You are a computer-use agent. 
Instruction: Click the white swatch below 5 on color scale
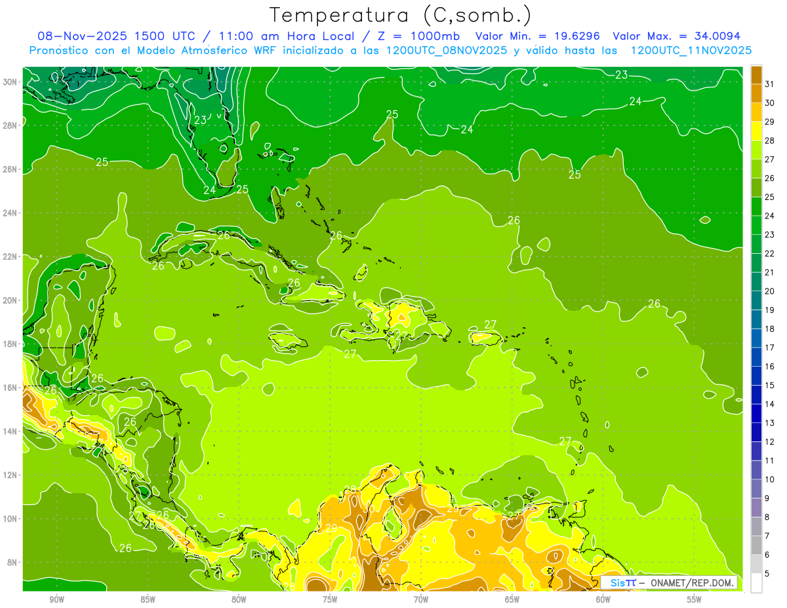[x=756, y=583]
